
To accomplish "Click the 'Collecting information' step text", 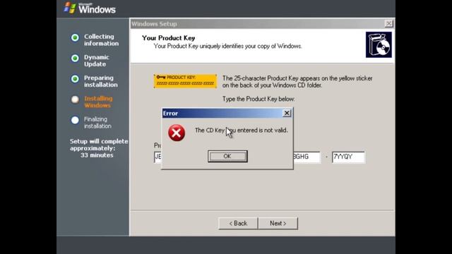I will point(101,40).
